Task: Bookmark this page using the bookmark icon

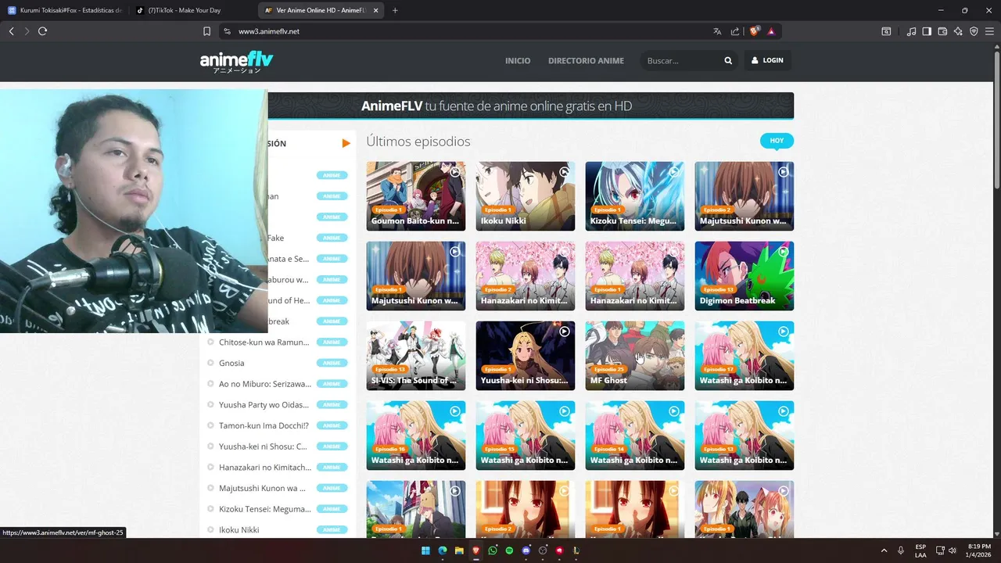Action: tap(206, 31)
